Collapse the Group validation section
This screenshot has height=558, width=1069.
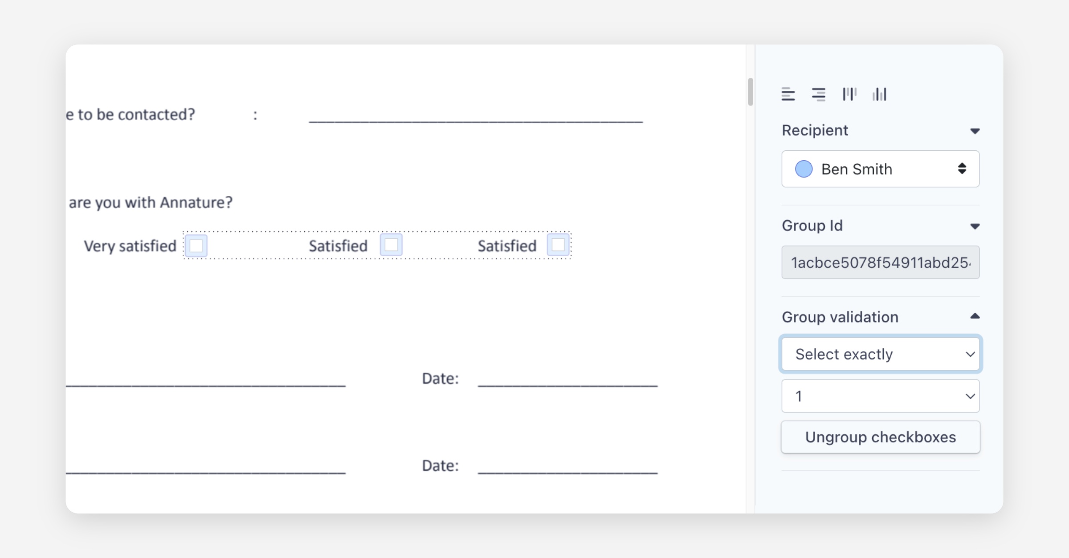975,316
